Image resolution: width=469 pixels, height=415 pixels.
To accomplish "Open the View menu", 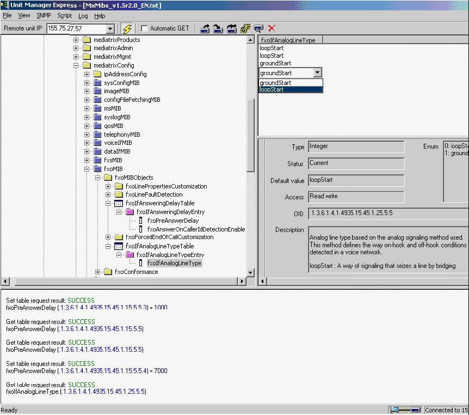I will 24,16.
